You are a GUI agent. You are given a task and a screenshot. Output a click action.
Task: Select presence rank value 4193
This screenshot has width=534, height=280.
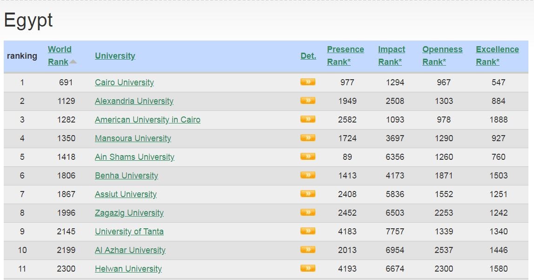point(347,269)
